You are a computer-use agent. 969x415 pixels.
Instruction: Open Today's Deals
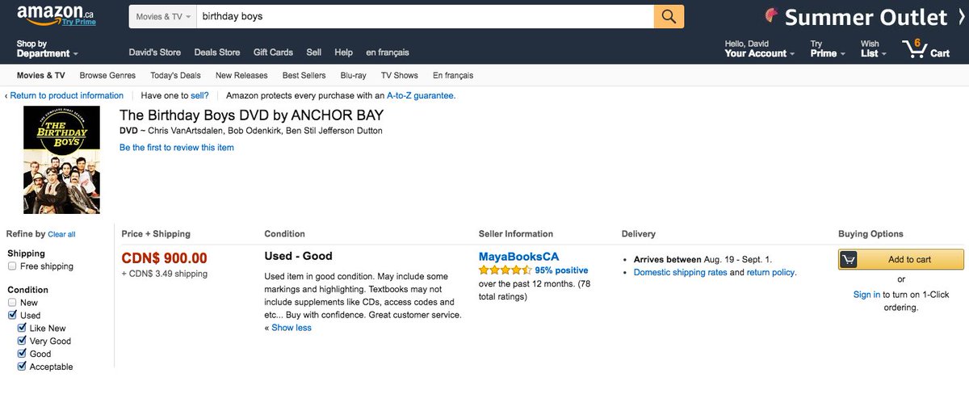click(175, 75)
